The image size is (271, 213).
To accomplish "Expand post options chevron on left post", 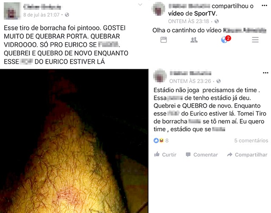I will (140, 5).
